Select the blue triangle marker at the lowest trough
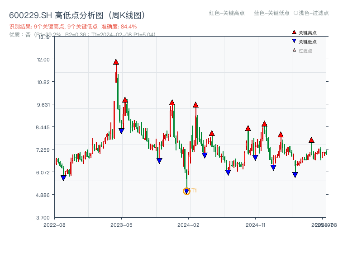This screenshot has width=362, height=271. click(x=186, y=191)
